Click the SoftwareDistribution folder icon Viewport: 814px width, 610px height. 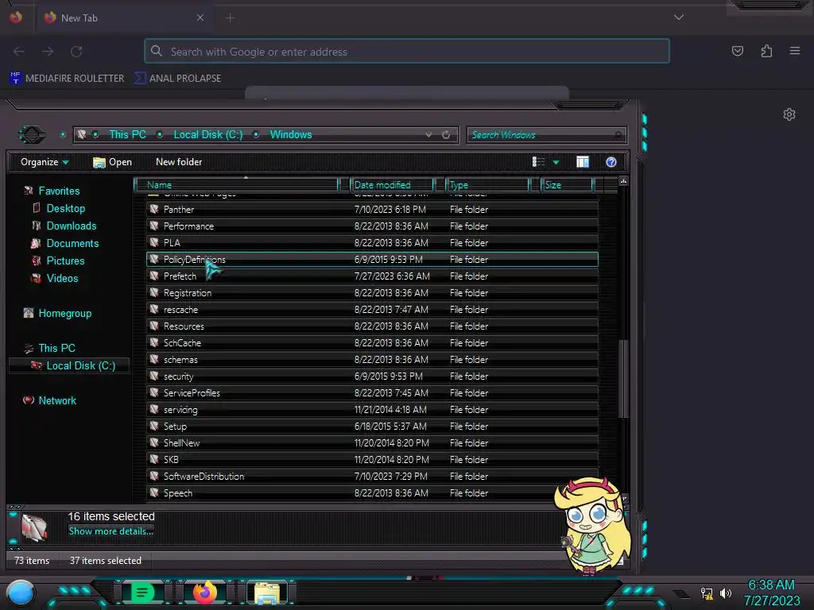coord(154,477)
